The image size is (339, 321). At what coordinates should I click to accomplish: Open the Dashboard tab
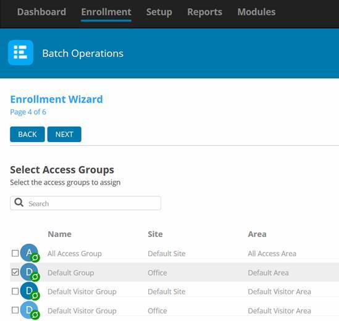[x=41, y=12]
